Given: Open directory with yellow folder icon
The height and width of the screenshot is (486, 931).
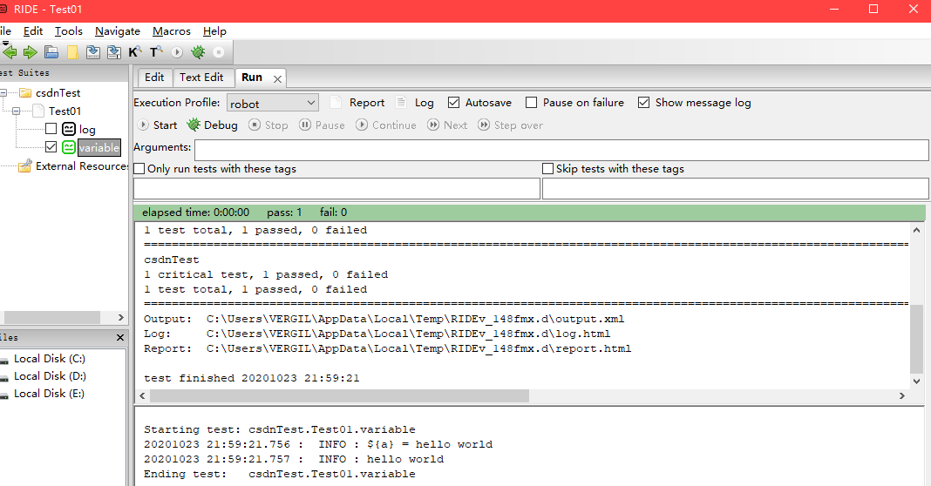Looking at the screenshot, I should (72, 52).
